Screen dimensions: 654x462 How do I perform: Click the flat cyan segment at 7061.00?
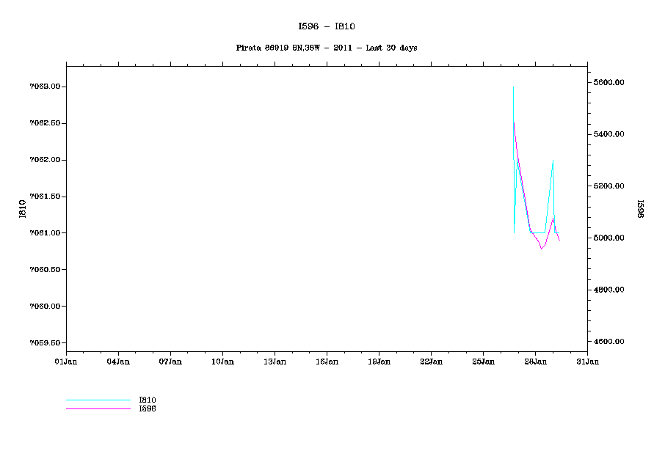(x=538, y=232)
